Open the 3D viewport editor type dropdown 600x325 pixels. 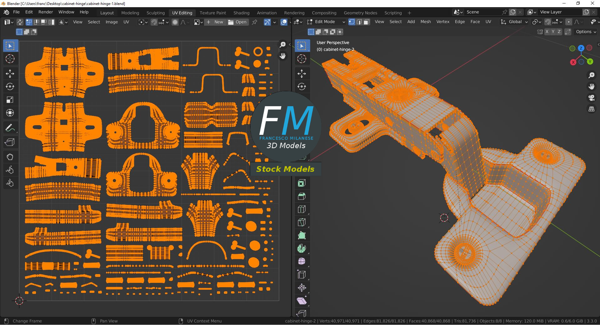click(x=298, y=22)
